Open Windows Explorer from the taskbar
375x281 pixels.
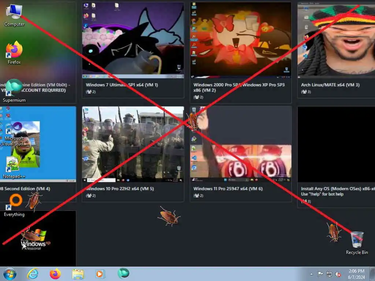tap(78, 274)
